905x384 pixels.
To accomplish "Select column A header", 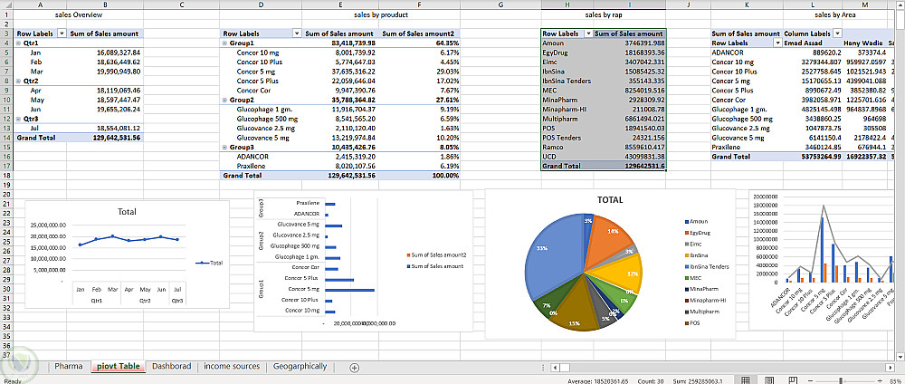I will coord(39,5).
